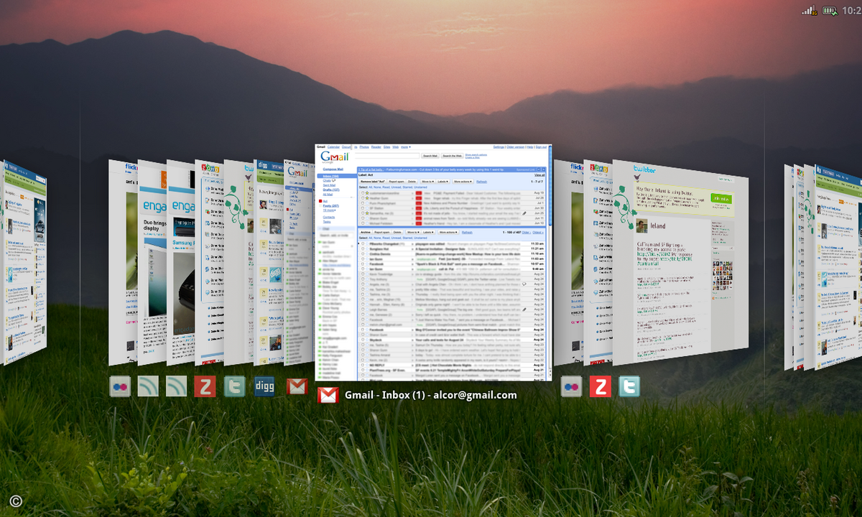Open the network signal indicator

[810, 10]
